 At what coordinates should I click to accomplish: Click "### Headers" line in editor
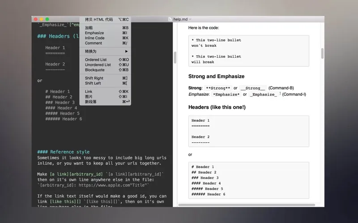coord(58,36)
